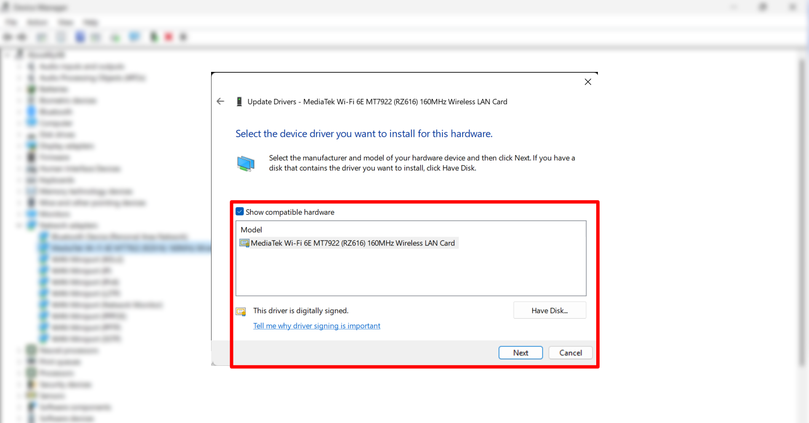Click the Forward arrow in the Device Manager toolbar
809x423 pixels.
click(x=22, y=37)
